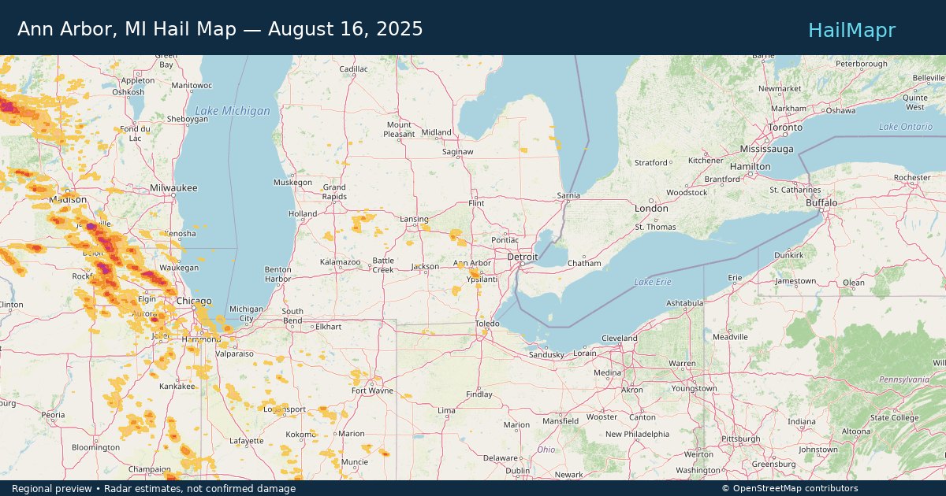Click the Bloomington city label

pos(95,447)
